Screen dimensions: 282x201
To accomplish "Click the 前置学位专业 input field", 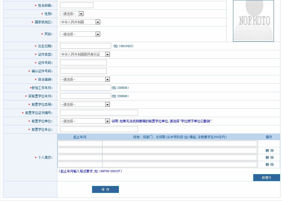I will point(99,129).
